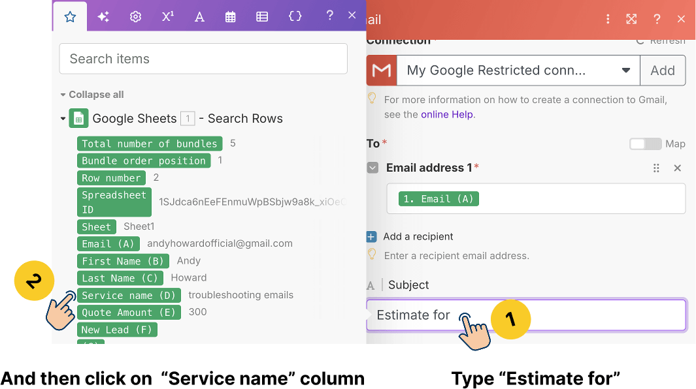Toggle the Map switch for To

[646, 144]
